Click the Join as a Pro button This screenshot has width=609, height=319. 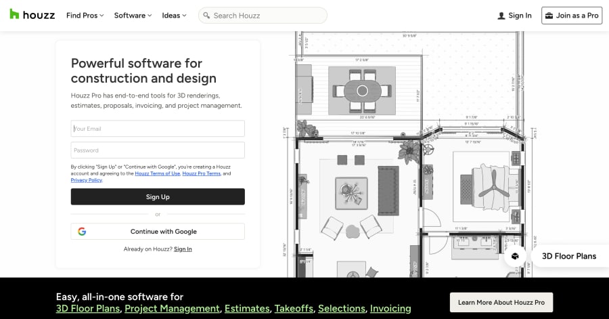click(x=572, y=16)
